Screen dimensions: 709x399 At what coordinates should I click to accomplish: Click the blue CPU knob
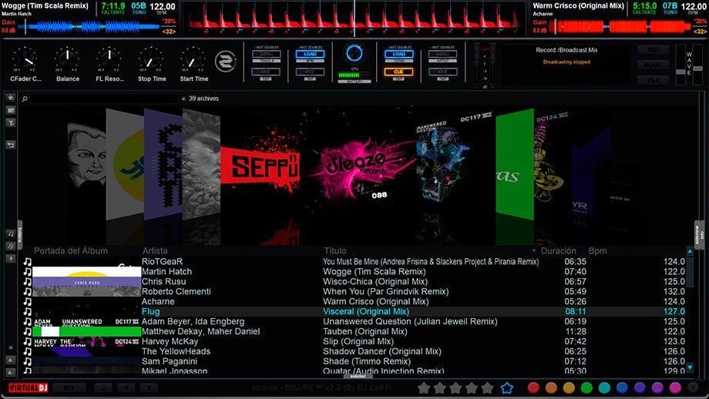[354, 53]
